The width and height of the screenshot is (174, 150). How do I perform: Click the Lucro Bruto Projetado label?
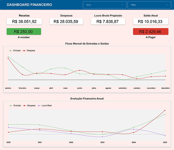pos(108,16)
